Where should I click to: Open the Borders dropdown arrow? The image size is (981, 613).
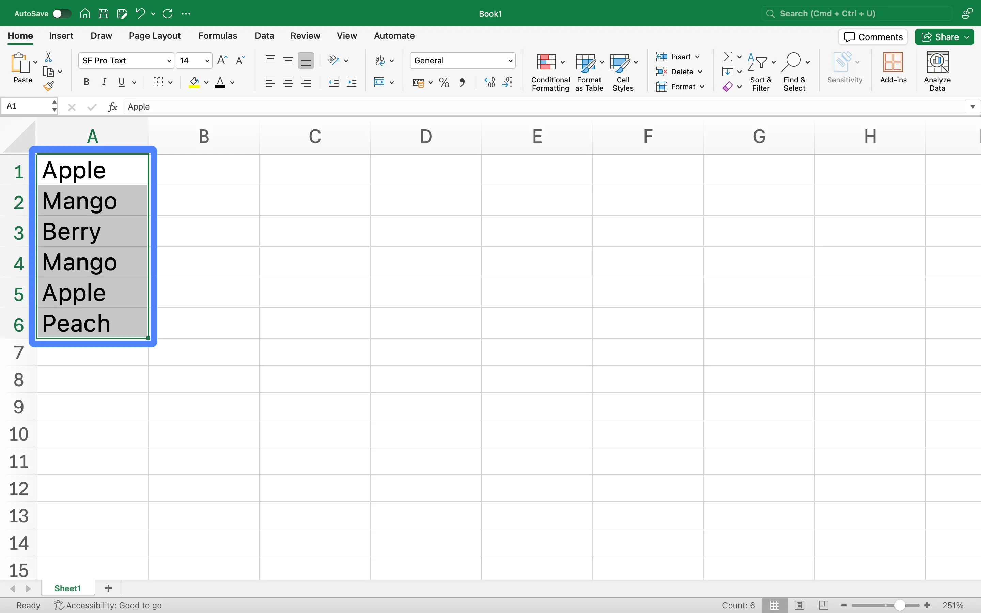coord(170,83)
